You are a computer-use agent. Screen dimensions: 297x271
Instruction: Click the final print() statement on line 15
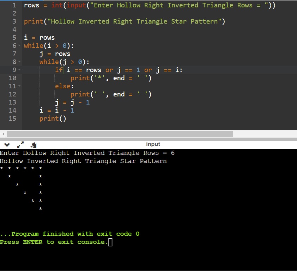coord(53,119)
